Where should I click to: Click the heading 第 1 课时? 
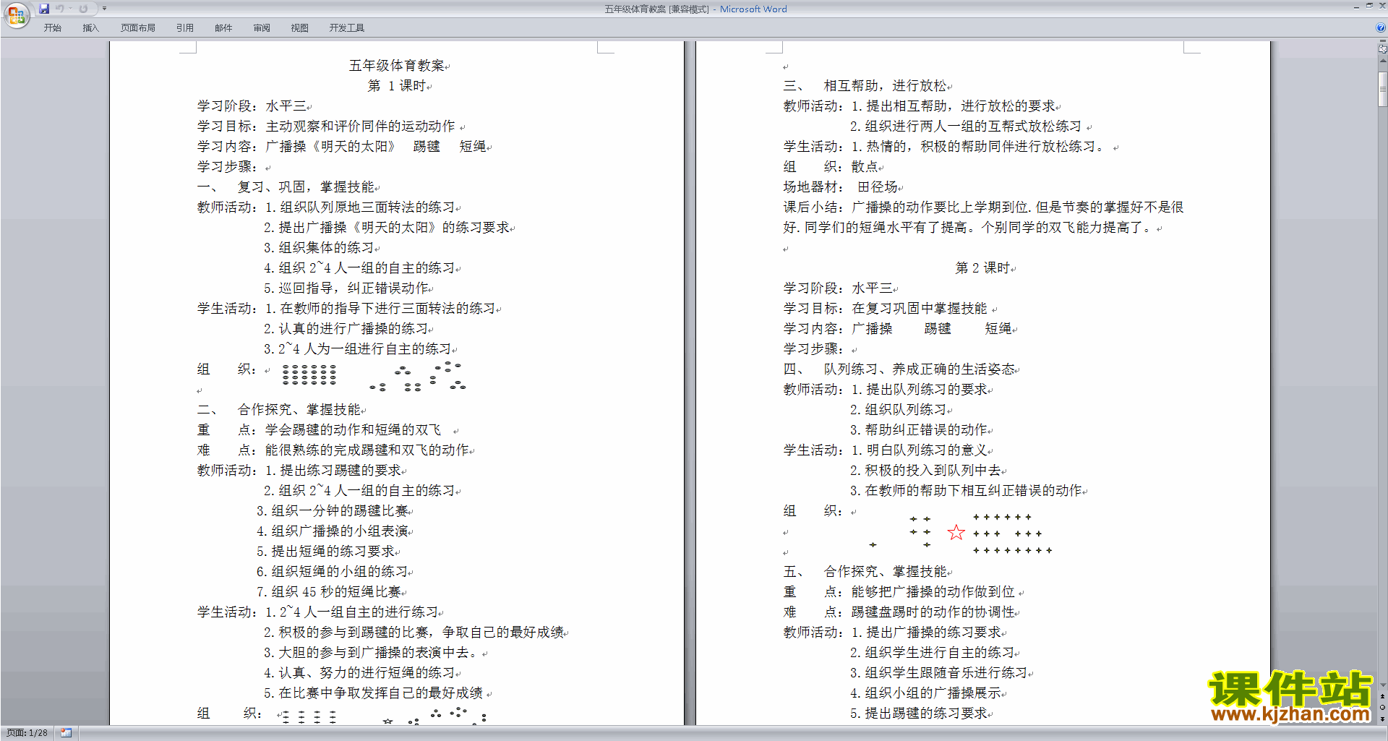(x=397, y=86)
